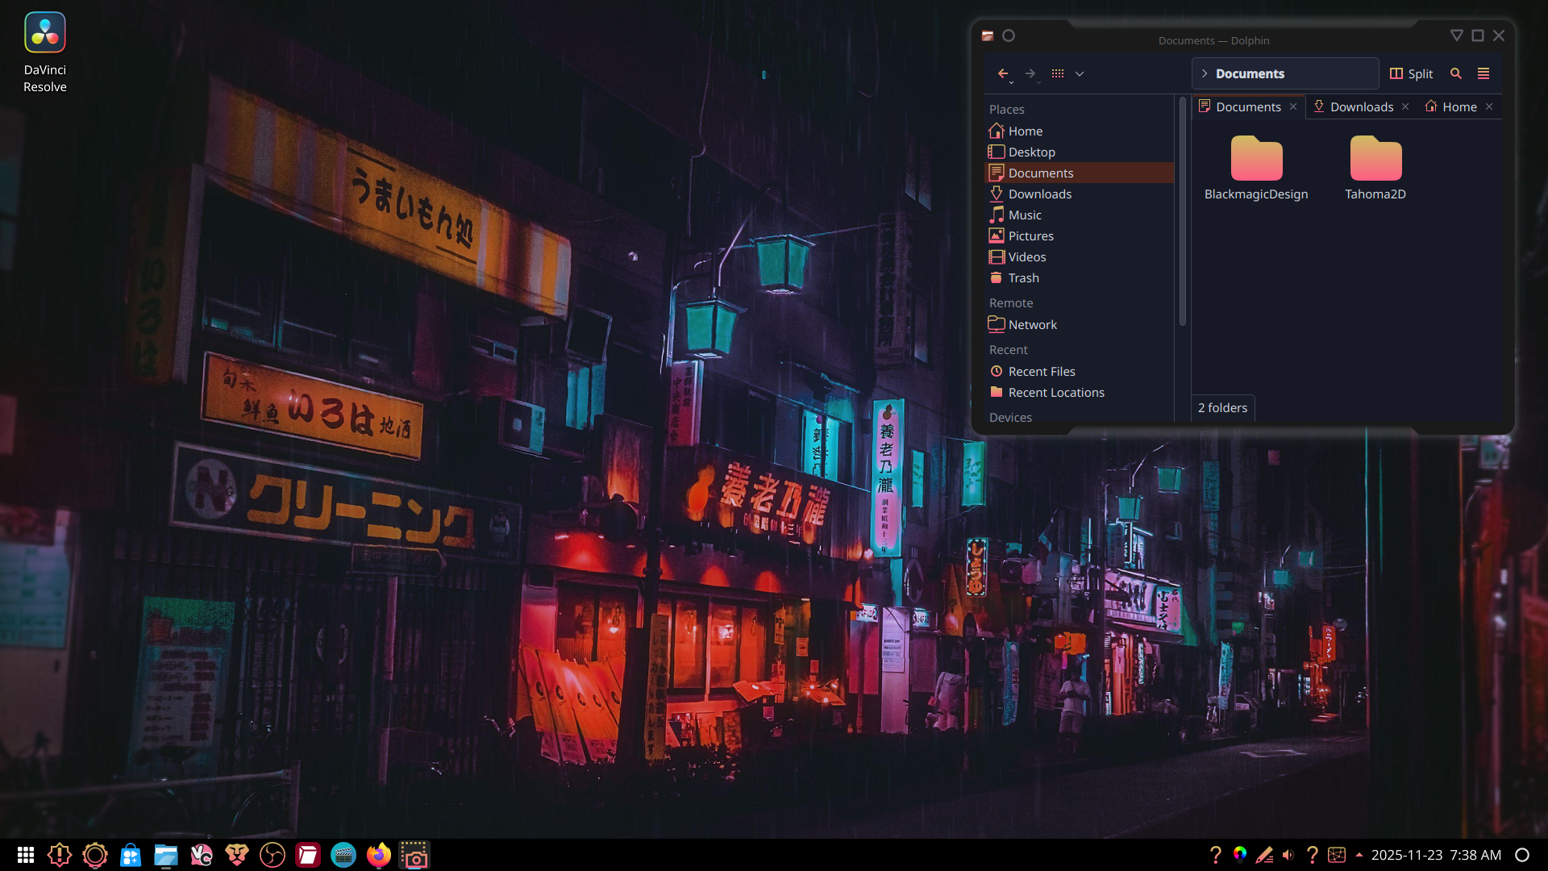Toggle the keep-above circle button in titlebar
The height and width of the screenshot is (871, 1548).
[1009, 35]
